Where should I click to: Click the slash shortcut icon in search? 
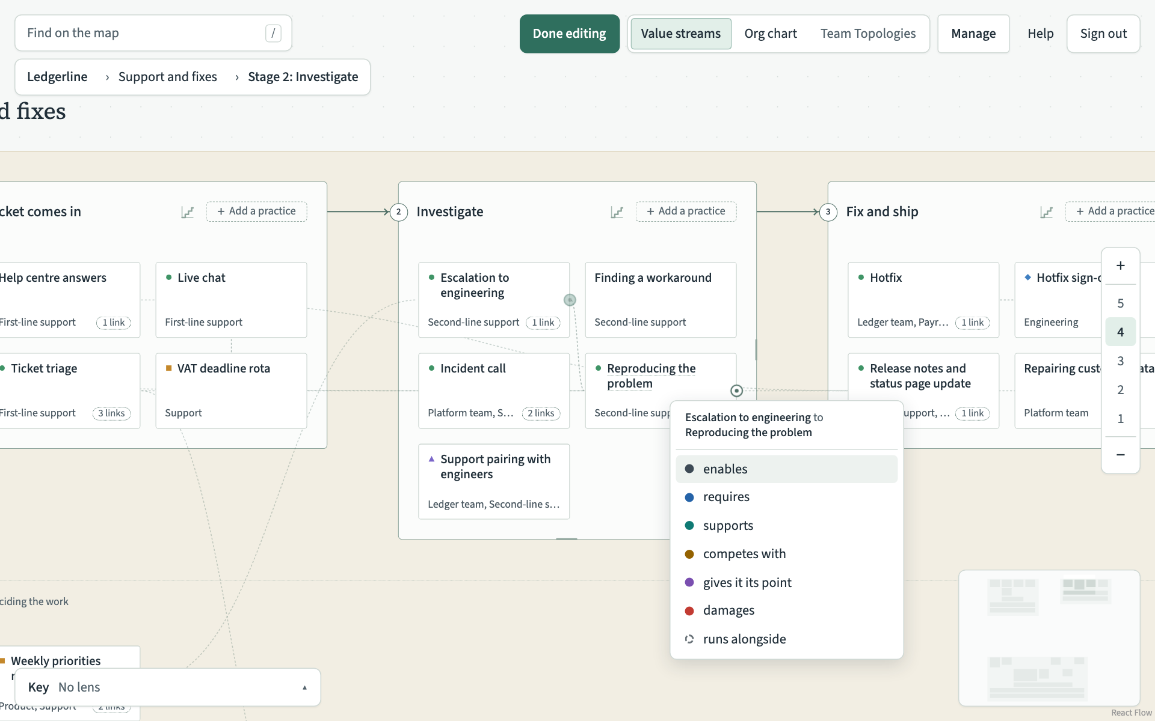pos(273,33)
